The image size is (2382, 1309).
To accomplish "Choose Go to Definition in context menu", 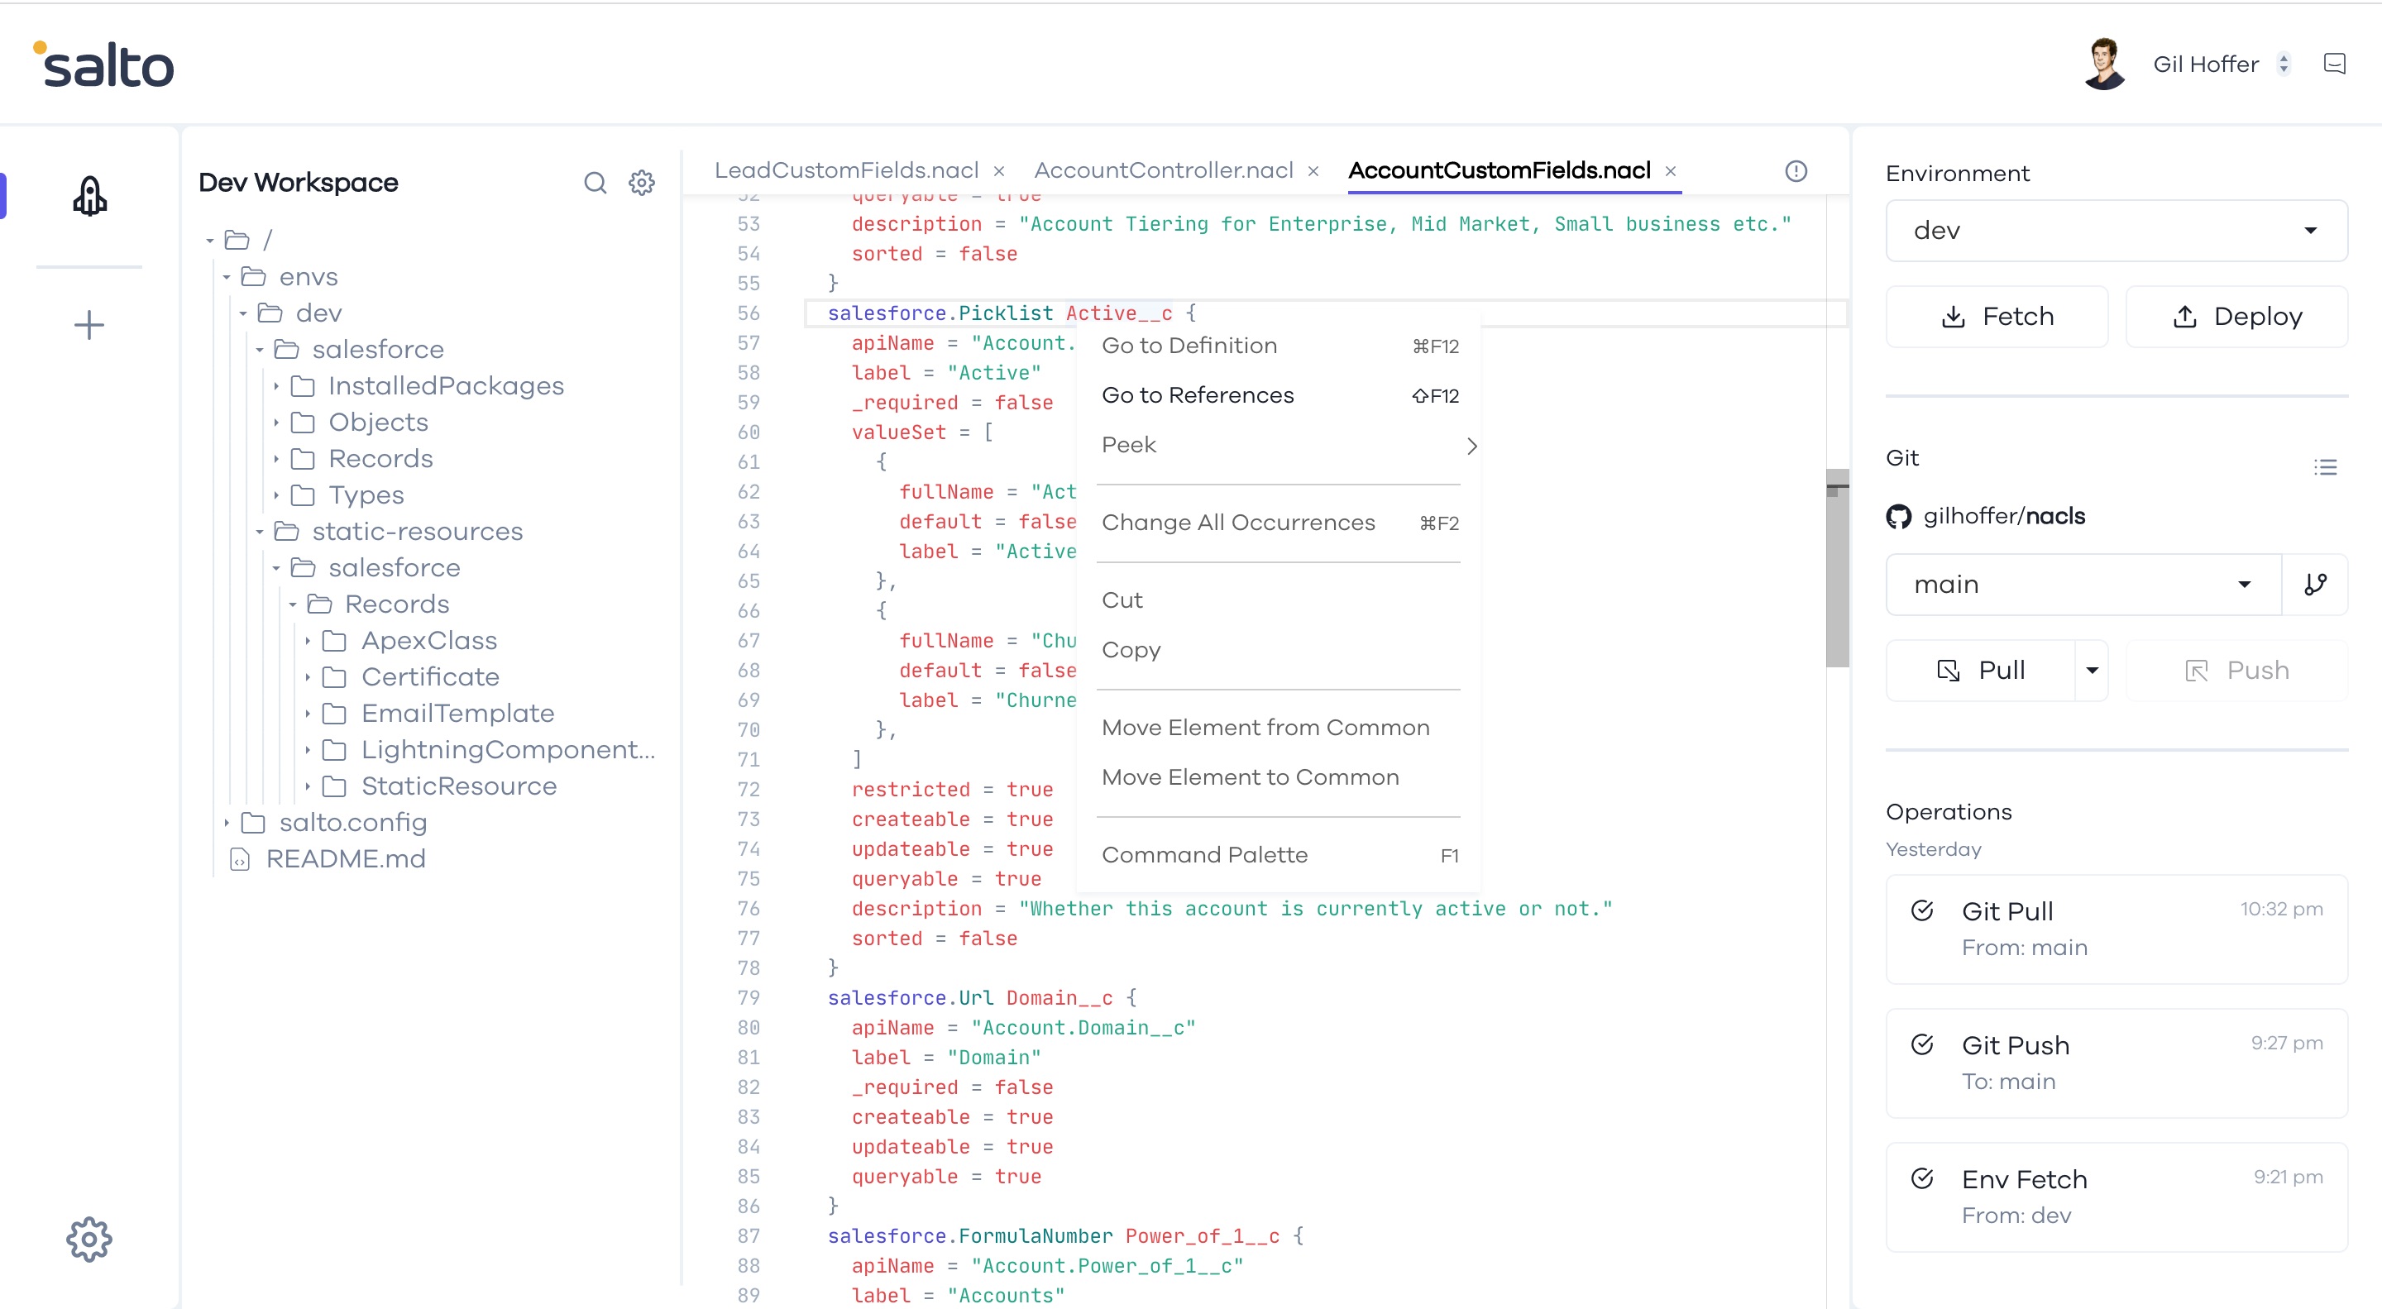I will [1279, 346].
